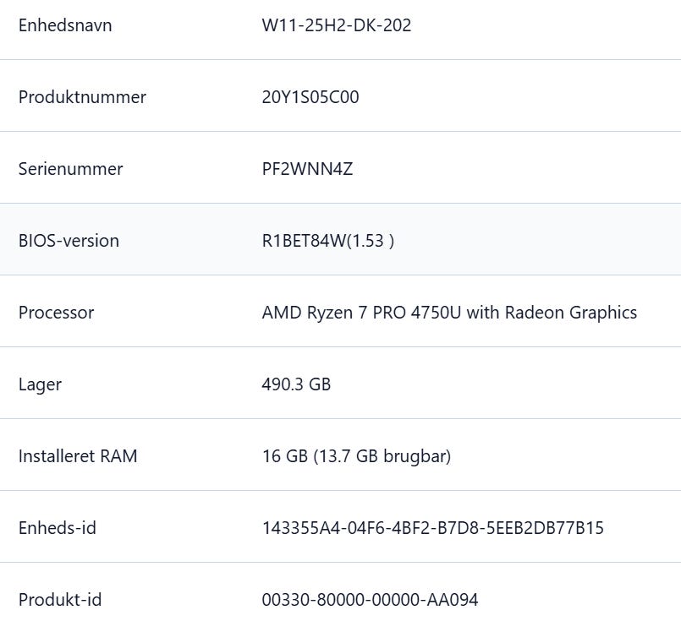Viewport: 681px width, 621px height.
Task: Select product number 20Y1S05C00
Action: tap(310, 97)
